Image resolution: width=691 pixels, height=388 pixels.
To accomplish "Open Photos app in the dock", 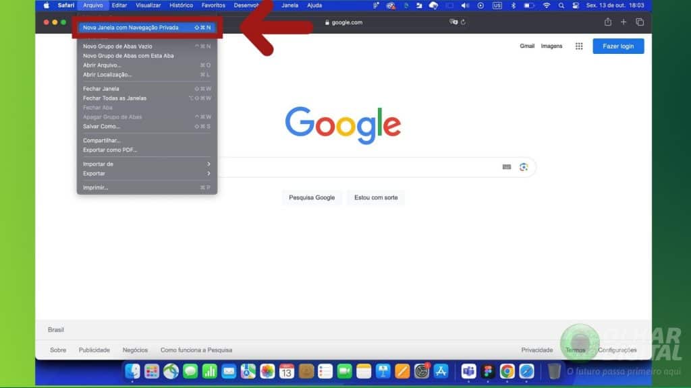I will click(x=267, y=371).
